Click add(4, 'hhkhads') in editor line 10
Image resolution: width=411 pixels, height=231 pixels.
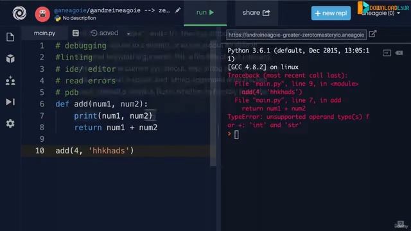(94, 151)
